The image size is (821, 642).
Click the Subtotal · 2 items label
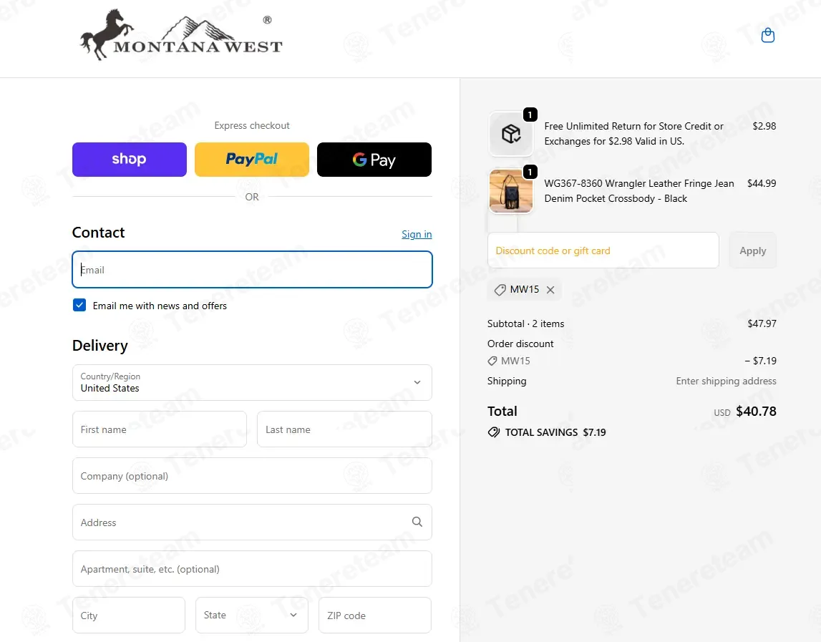pyautogui.click(x=525, y=324)
